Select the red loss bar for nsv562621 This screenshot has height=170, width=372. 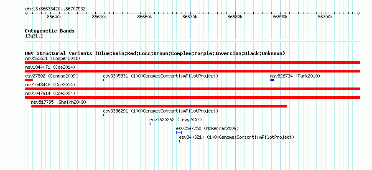[192, 62]
